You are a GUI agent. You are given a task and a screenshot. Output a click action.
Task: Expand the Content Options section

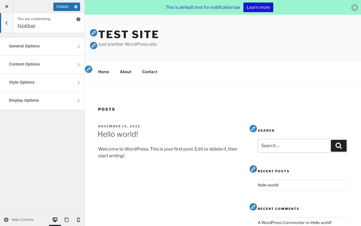point(42,64)
